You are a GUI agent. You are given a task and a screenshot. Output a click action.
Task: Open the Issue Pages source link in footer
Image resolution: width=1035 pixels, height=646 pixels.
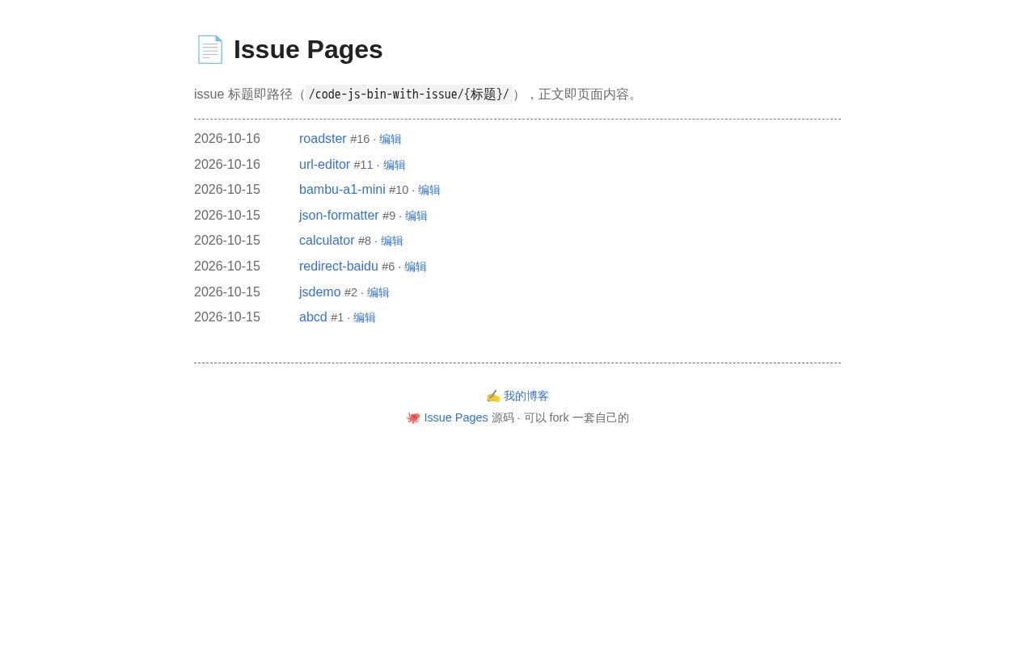click(x=456, y=417)
